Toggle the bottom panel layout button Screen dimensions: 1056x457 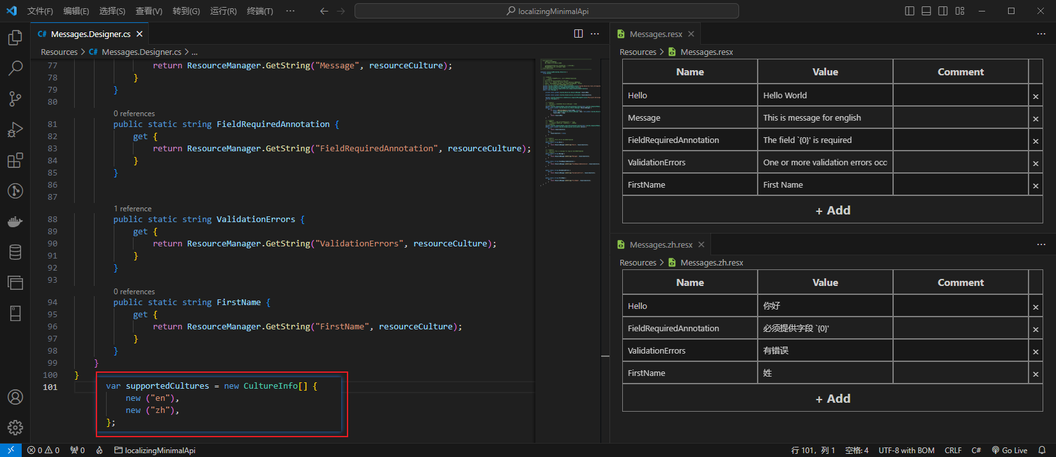pyautogui.click(x=926, y=11)
